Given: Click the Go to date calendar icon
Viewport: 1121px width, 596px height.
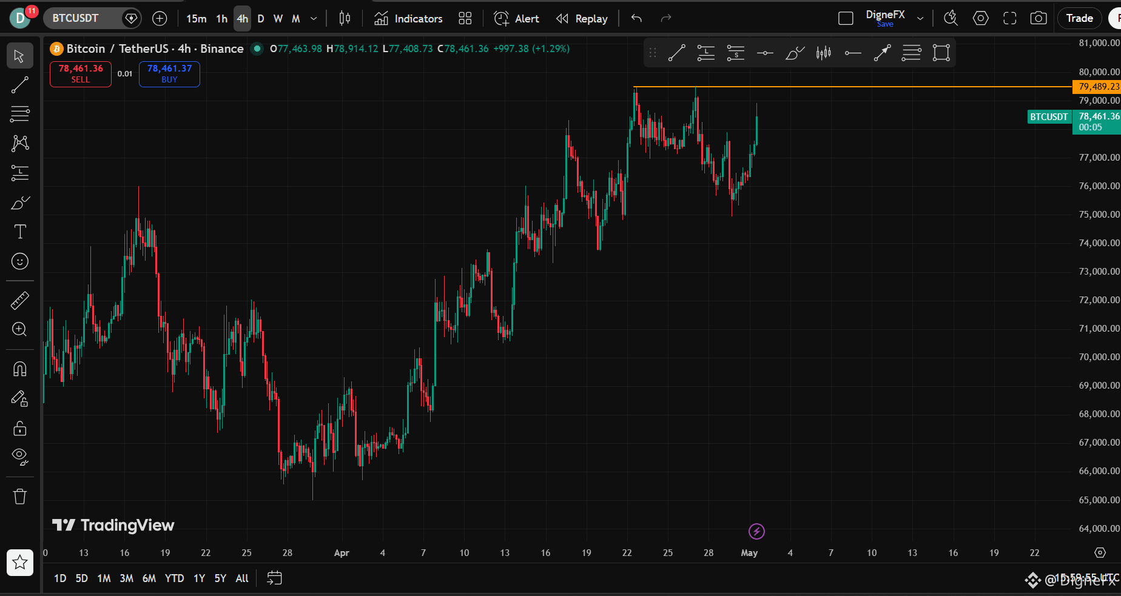Looking at the screenshot, I should click(274, 578).
